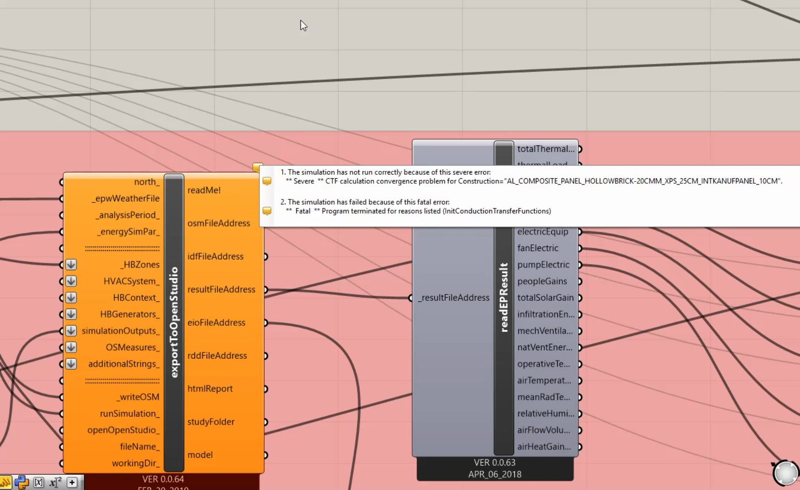This screenshot has height=490, width=800.
Task: Click the yellow balloon icon beside fatal error
Action: (267, 211)
